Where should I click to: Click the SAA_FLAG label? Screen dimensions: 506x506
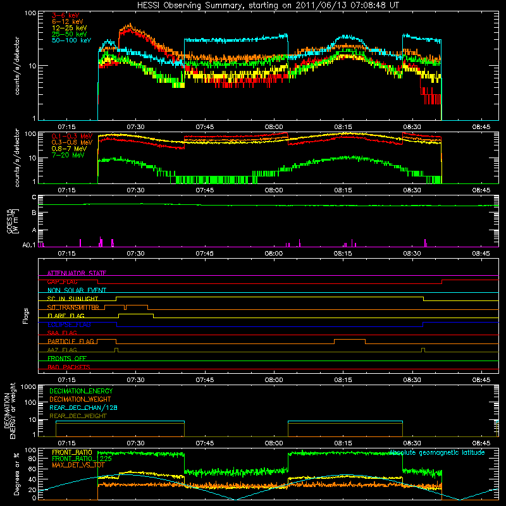pos(62,333)
